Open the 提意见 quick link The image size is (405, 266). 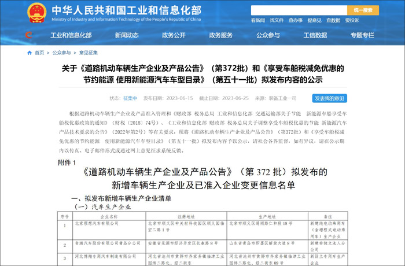pyautogui.click(x=314, y=20)
